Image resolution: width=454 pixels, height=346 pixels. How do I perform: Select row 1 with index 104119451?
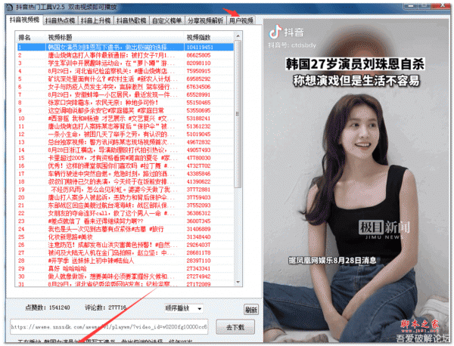[125, 47]
